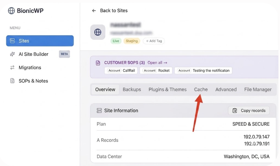Open the File Manager tab

[258, 89]
